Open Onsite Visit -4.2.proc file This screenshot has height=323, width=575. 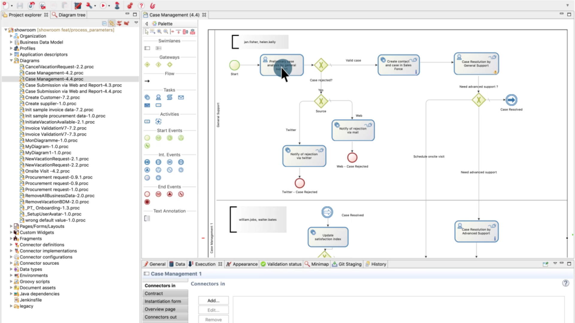[x=47, y=171]
